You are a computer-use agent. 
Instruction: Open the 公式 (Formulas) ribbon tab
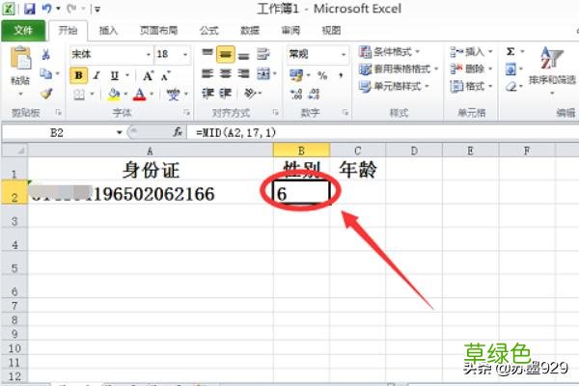coord(208,30)
